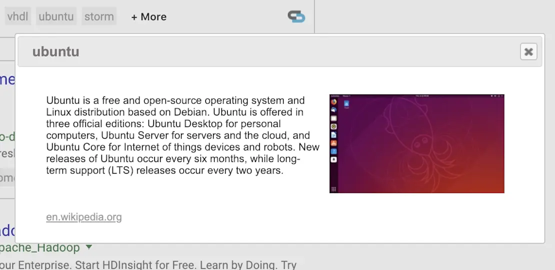Viewport: 555px width, 270px height.
Task: Select the ubuntu tag
Action: tap(56, 16)
